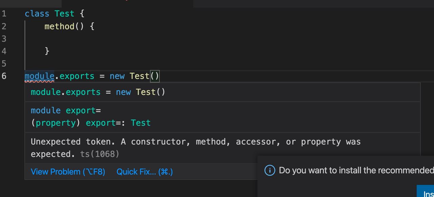The width and height of the screenshot is (434, 197).
Task: Open the Quick Fix link in hover
Action: tap(145, 172)
